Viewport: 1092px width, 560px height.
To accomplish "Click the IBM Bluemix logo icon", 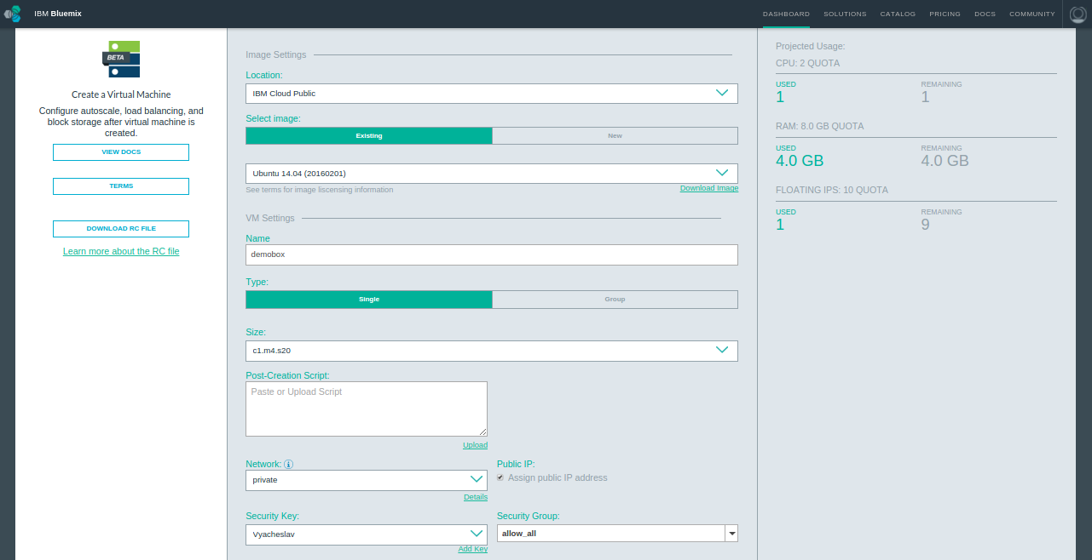I will point(12,14).
